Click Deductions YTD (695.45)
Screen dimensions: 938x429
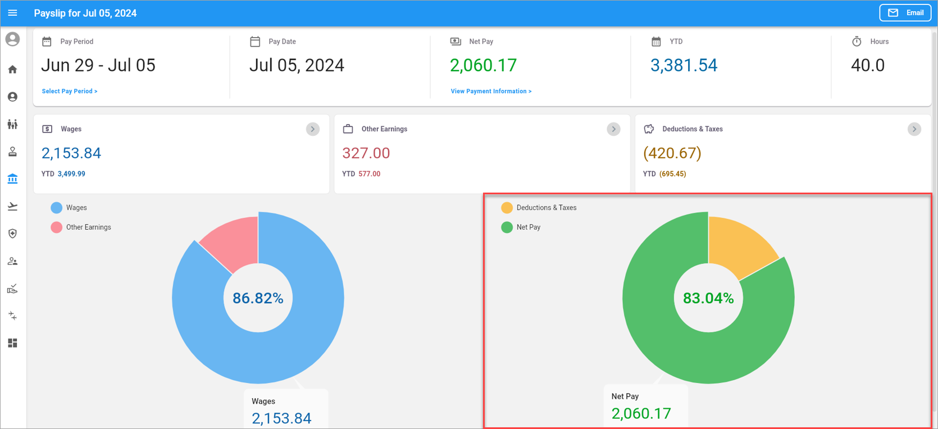point(672,174)
